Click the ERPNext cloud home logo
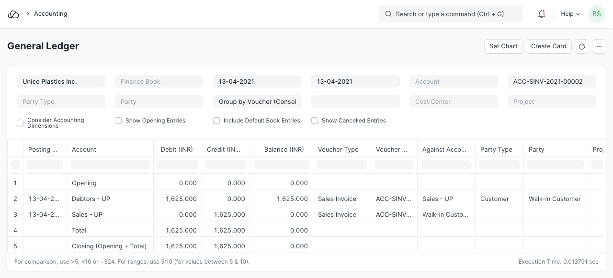The width and height of the screenshot is (613, 278). (13, 14)
